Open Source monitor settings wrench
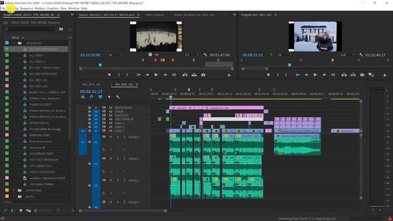393x221 pixels. pos(205,55)
